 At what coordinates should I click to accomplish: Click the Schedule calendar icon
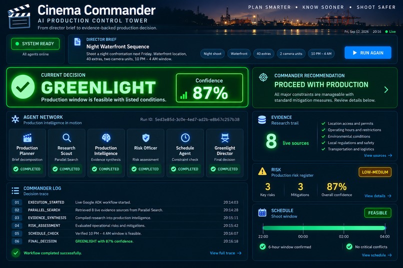[262, 213]
